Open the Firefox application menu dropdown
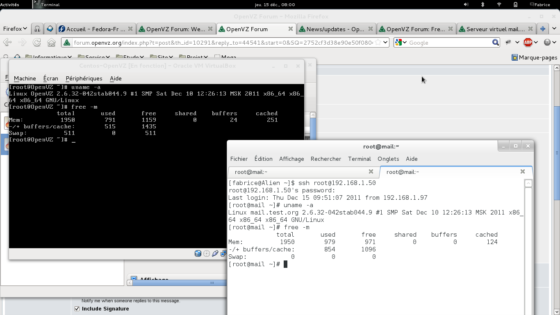This screenshot has height=315, width=560. coord(15,29)
